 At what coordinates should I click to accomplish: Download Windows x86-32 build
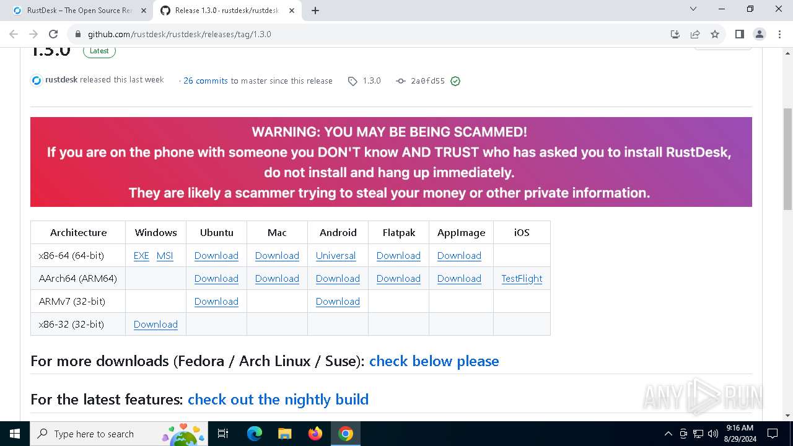pyautogui.click(x=156, y=325)
